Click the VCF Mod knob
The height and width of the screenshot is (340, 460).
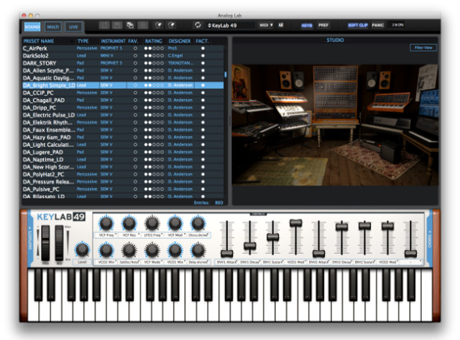click(x=175, y=224)
